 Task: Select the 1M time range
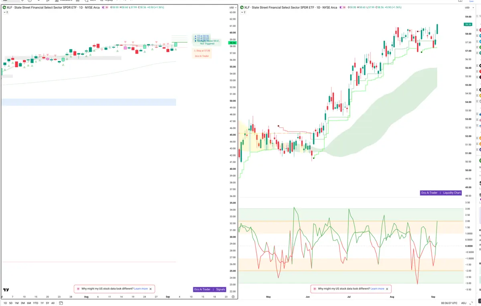pos(17,303)
